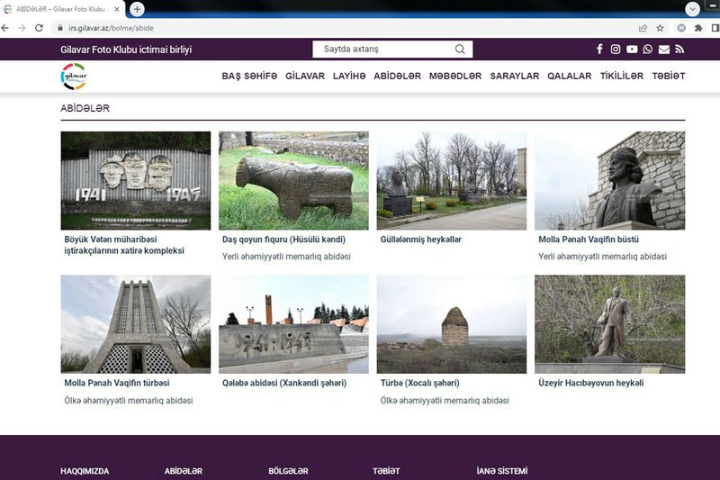
Task: Open the YouTube channel icon
Action: (x=632, y=50)
